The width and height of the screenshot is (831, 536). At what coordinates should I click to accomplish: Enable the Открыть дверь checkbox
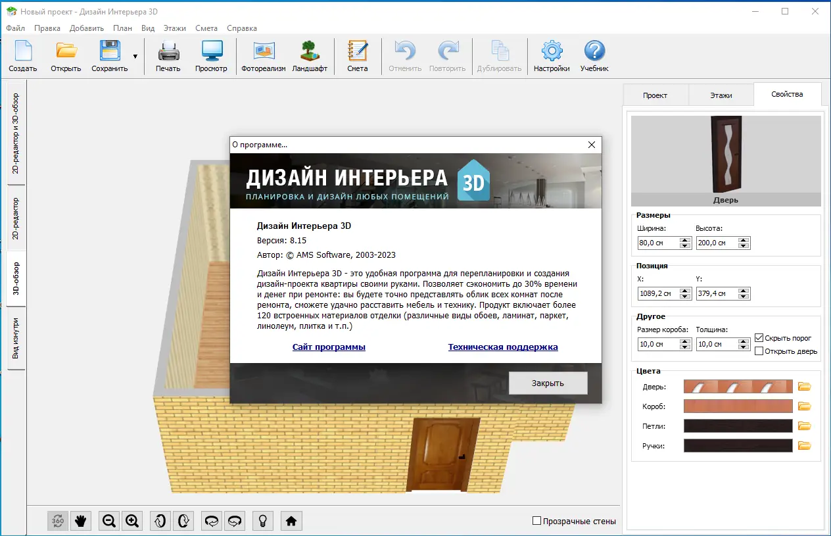coord(759,351)
